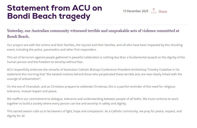
Task: Click the date "15 December 2025"
Action: (135, 11)
